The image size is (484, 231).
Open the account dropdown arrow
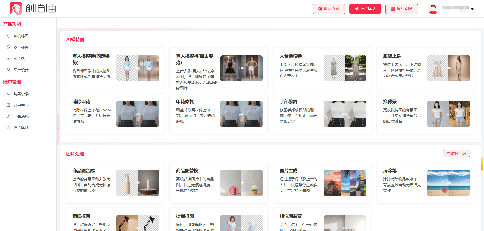[x=472, y=9]
